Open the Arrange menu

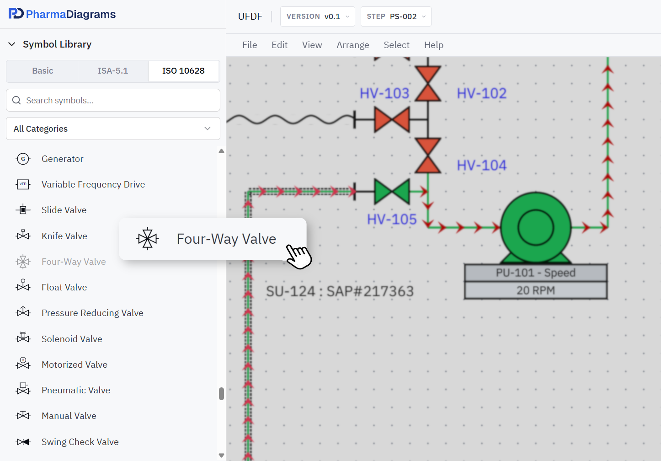[x=352, y=45]
